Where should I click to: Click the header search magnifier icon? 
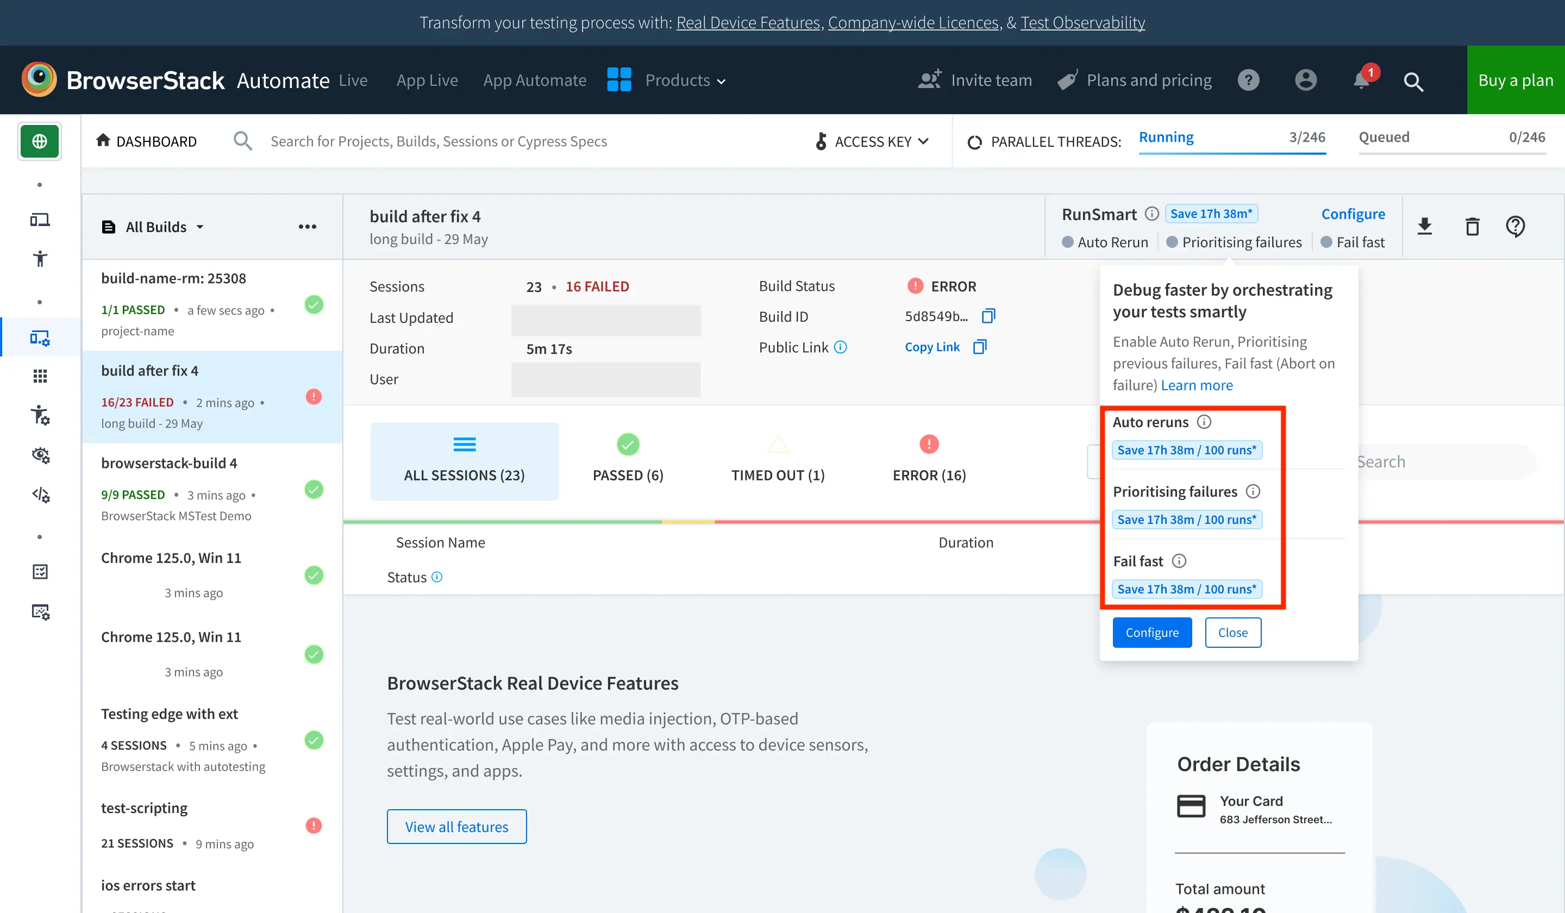(x=1413, y=82)
